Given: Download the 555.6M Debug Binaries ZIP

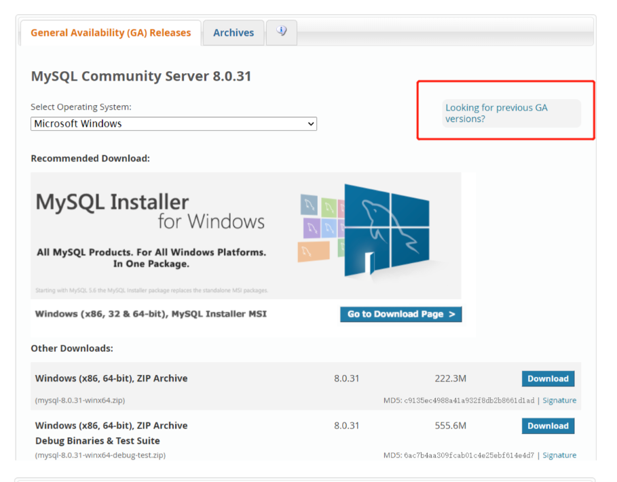Looking at the screenshot, I should (x=548, y=426).
